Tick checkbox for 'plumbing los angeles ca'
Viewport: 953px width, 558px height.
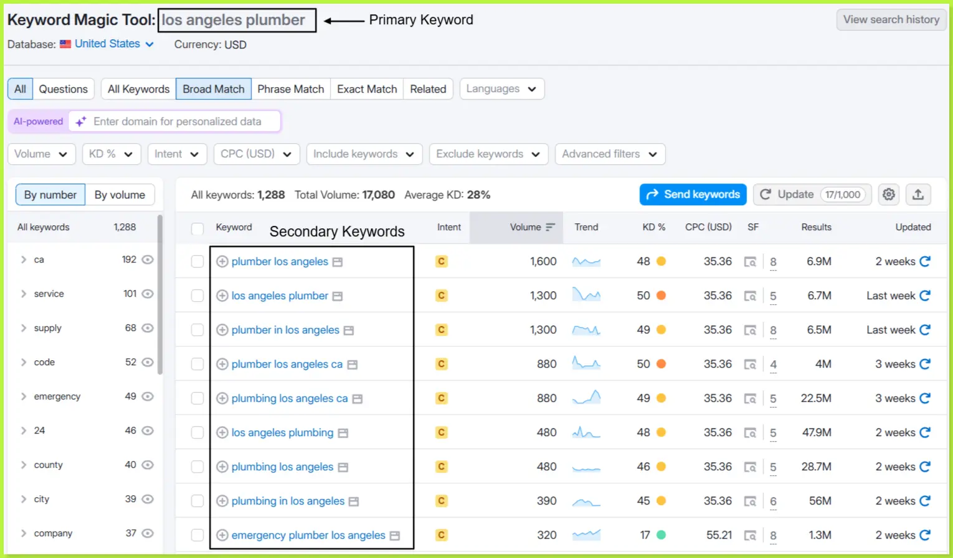[197, 399]
